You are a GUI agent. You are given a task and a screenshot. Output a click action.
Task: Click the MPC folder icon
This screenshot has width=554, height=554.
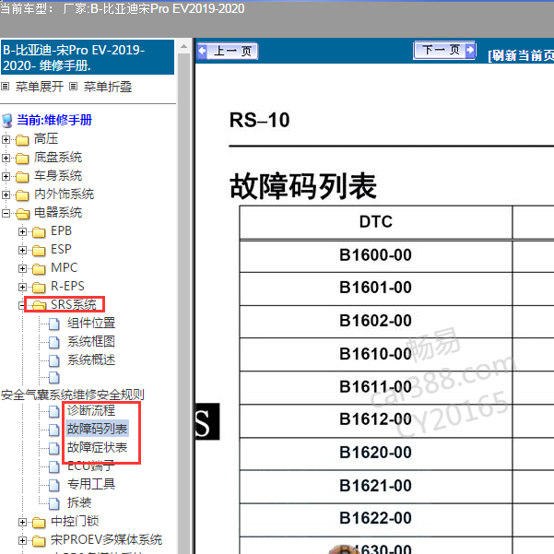(39, 269)
